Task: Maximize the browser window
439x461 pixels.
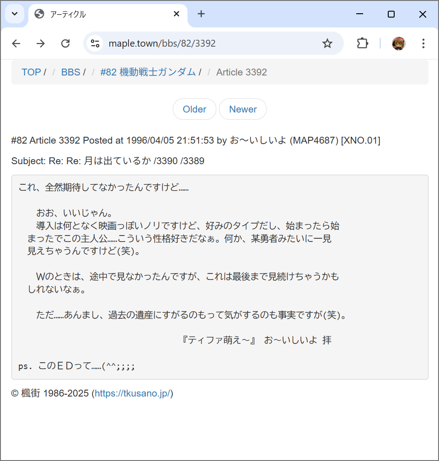Action: click(x=391, y=14)
